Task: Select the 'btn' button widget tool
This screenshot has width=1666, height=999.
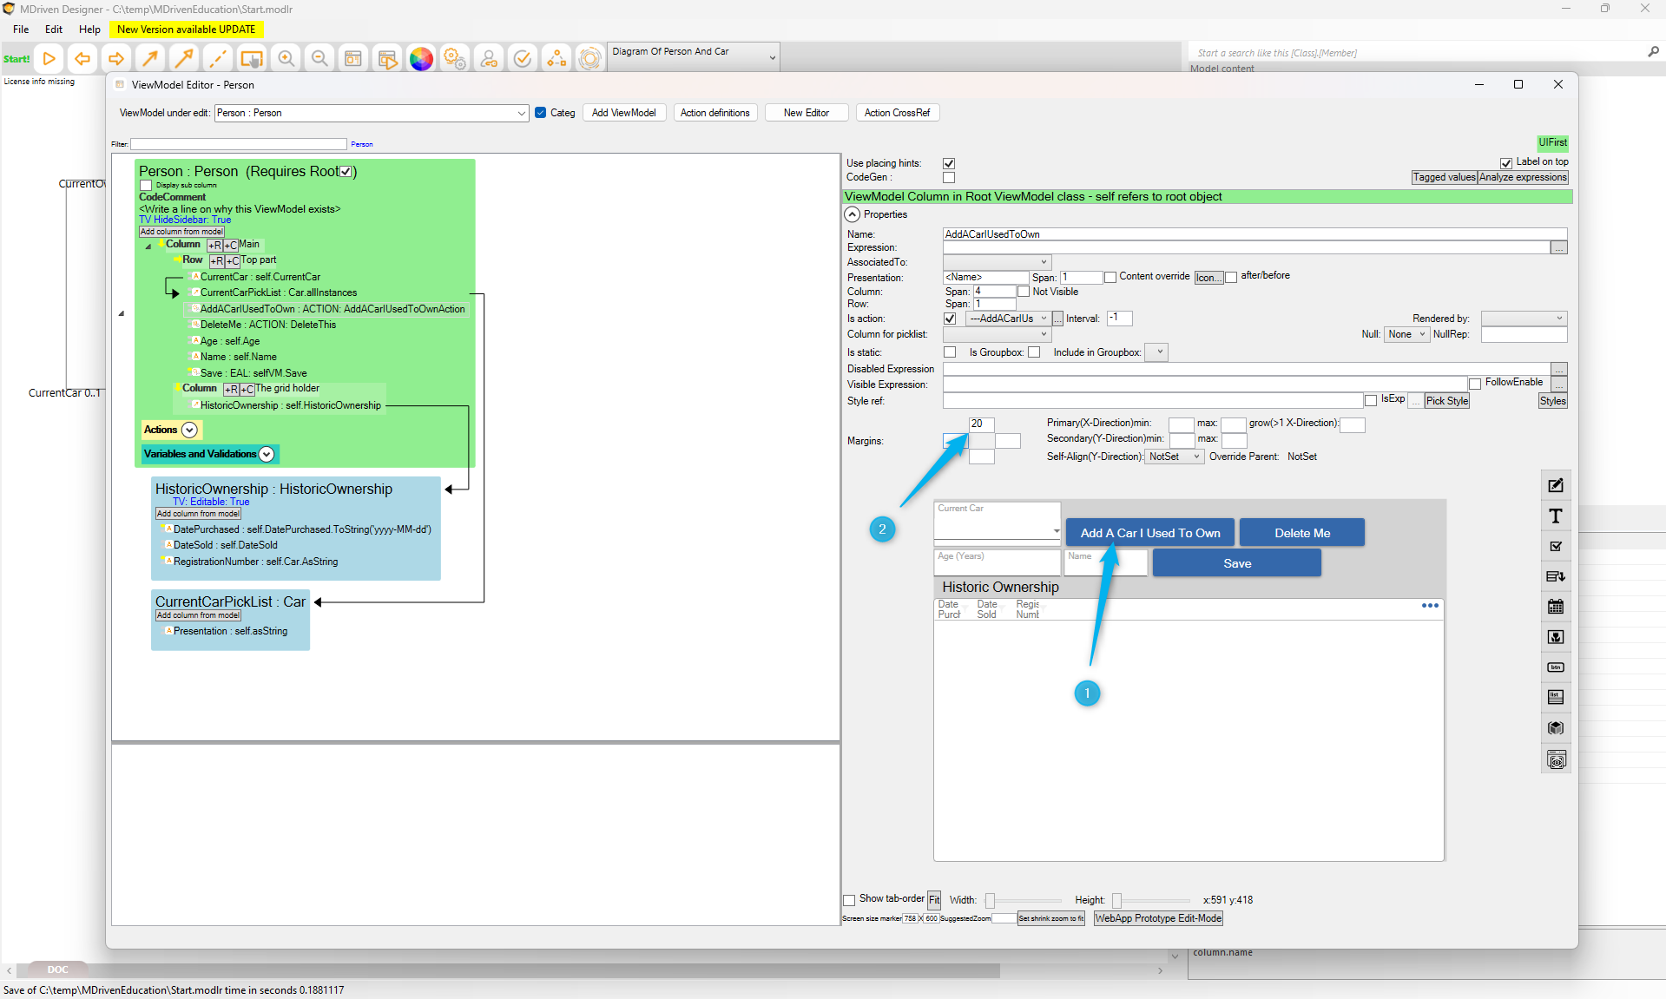Action: pos(1556,667)
